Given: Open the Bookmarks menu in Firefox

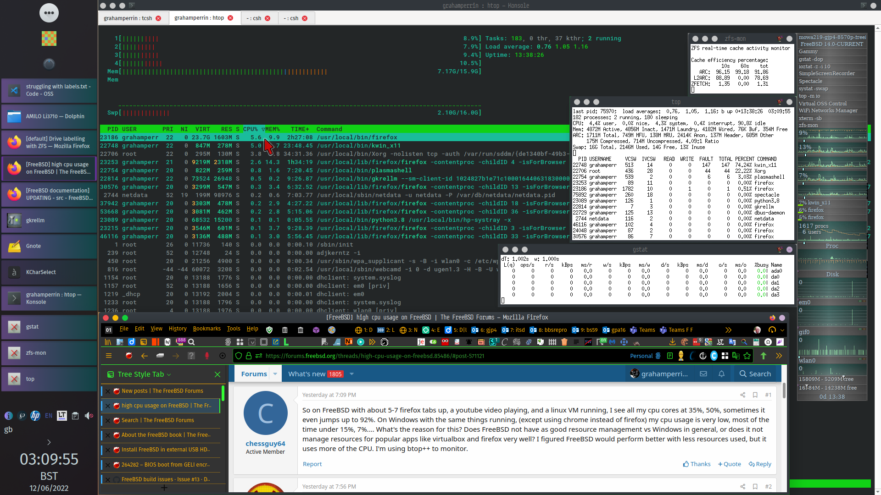Looking at the screenshot, I should [206, 329].
